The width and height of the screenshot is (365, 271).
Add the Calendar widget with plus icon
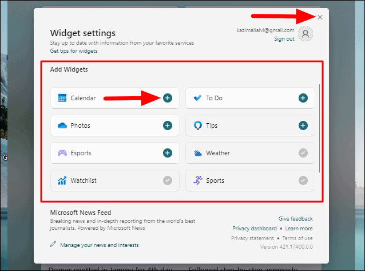pyautogui.click(x=168, y=98)
